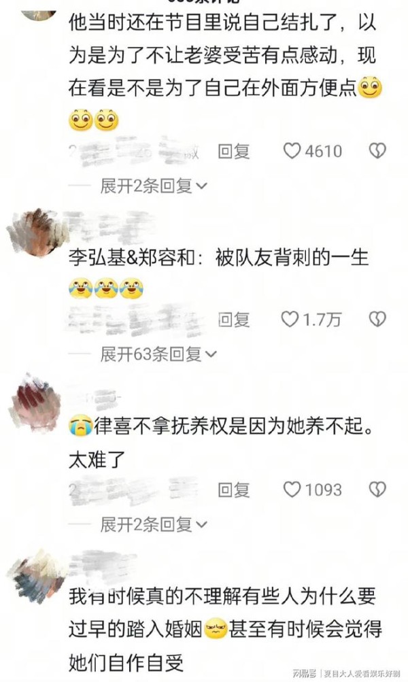Select the comment text 被队友背刺的一生
Image resolution: width=408 pixels, height=682 pixels.
[292, 258]
